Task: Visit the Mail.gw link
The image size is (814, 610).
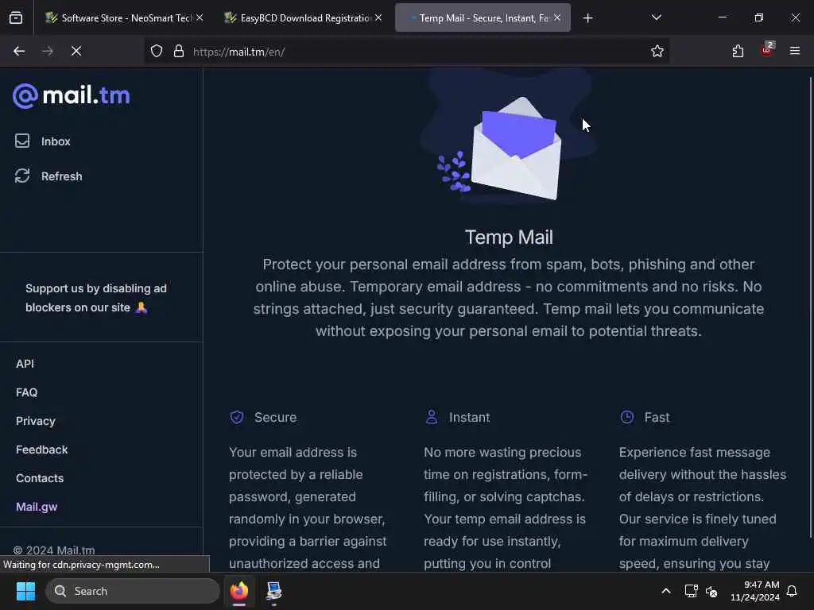Action: click(37, 507)
